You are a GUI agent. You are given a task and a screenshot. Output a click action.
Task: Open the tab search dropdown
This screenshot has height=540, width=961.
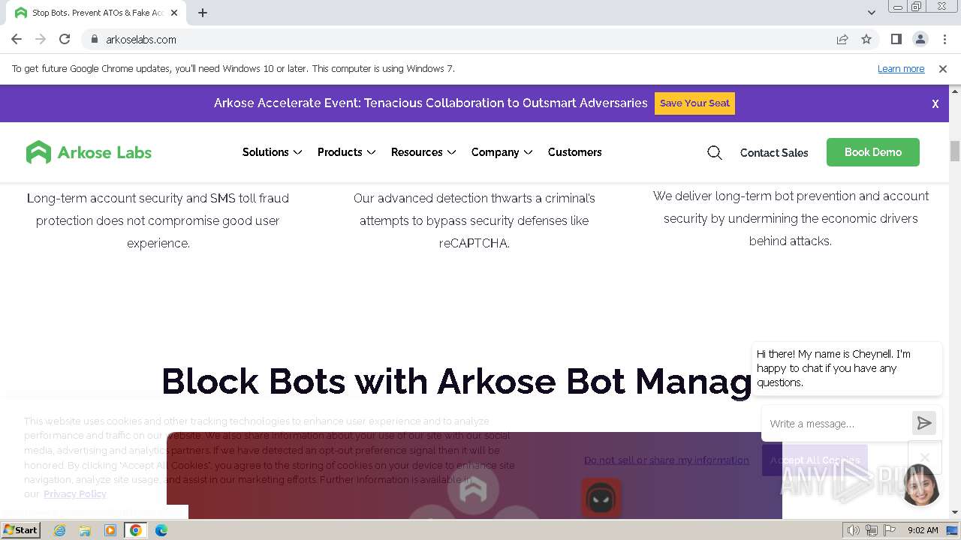coord(871,13)
